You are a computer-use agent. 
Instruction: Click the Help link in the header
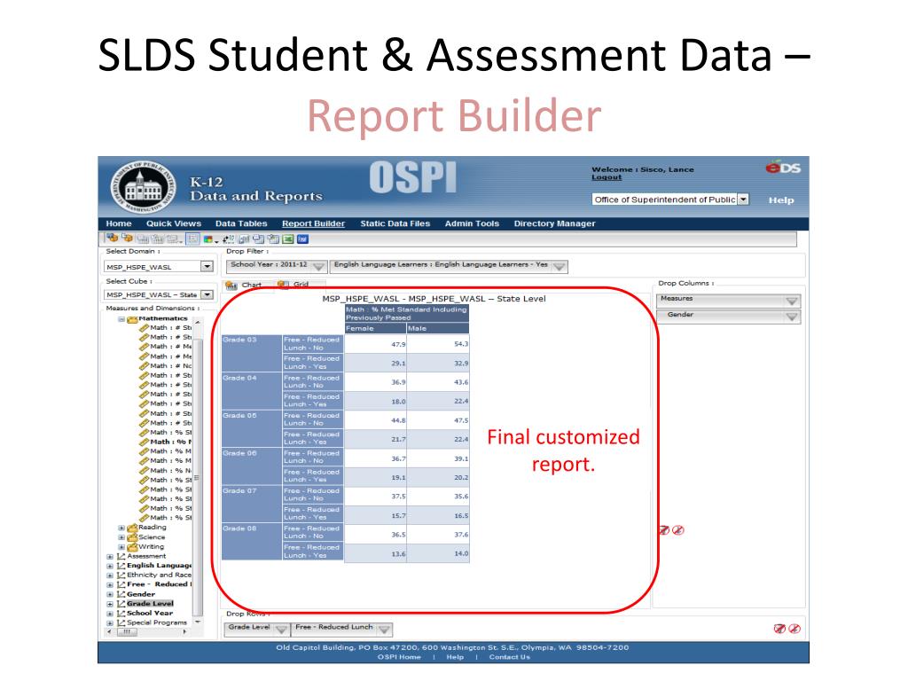[781, 200]
